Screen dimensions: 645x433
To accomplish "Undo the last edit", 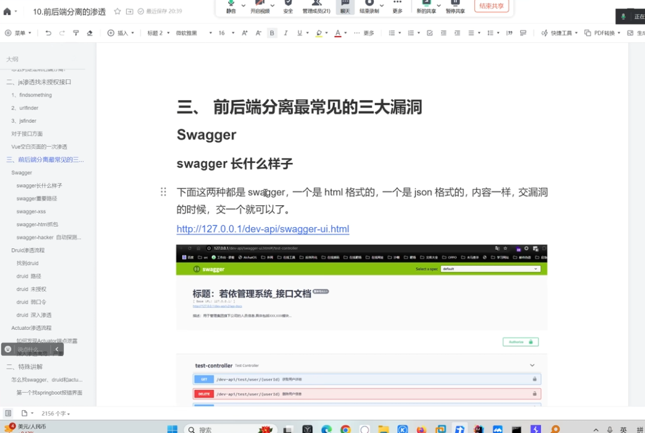I will [x=48, y=33].
